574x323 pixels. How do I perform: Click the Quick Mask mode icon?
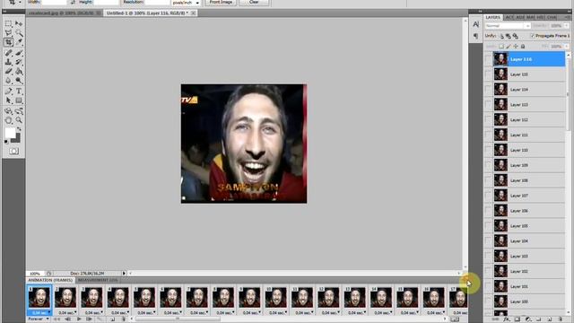pos(13,151)
